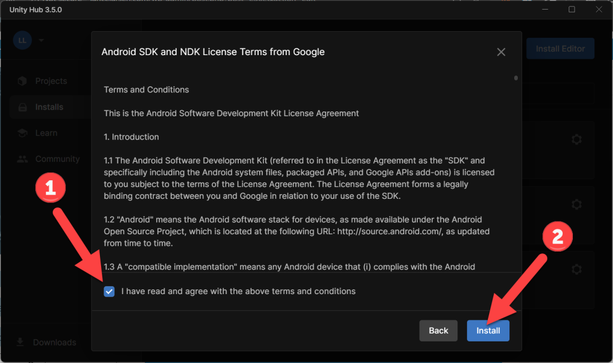
Task: Select the Installs drive icon in sidebar
Action: coord(23,107)
